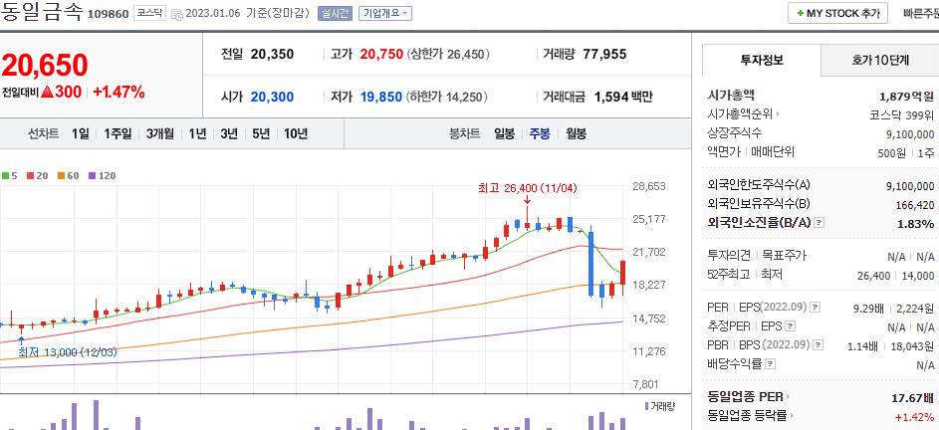Expand the 기업개요 dropdown
Image resolution: width=939 pixels, height=430 pixels.
[384, 13]
